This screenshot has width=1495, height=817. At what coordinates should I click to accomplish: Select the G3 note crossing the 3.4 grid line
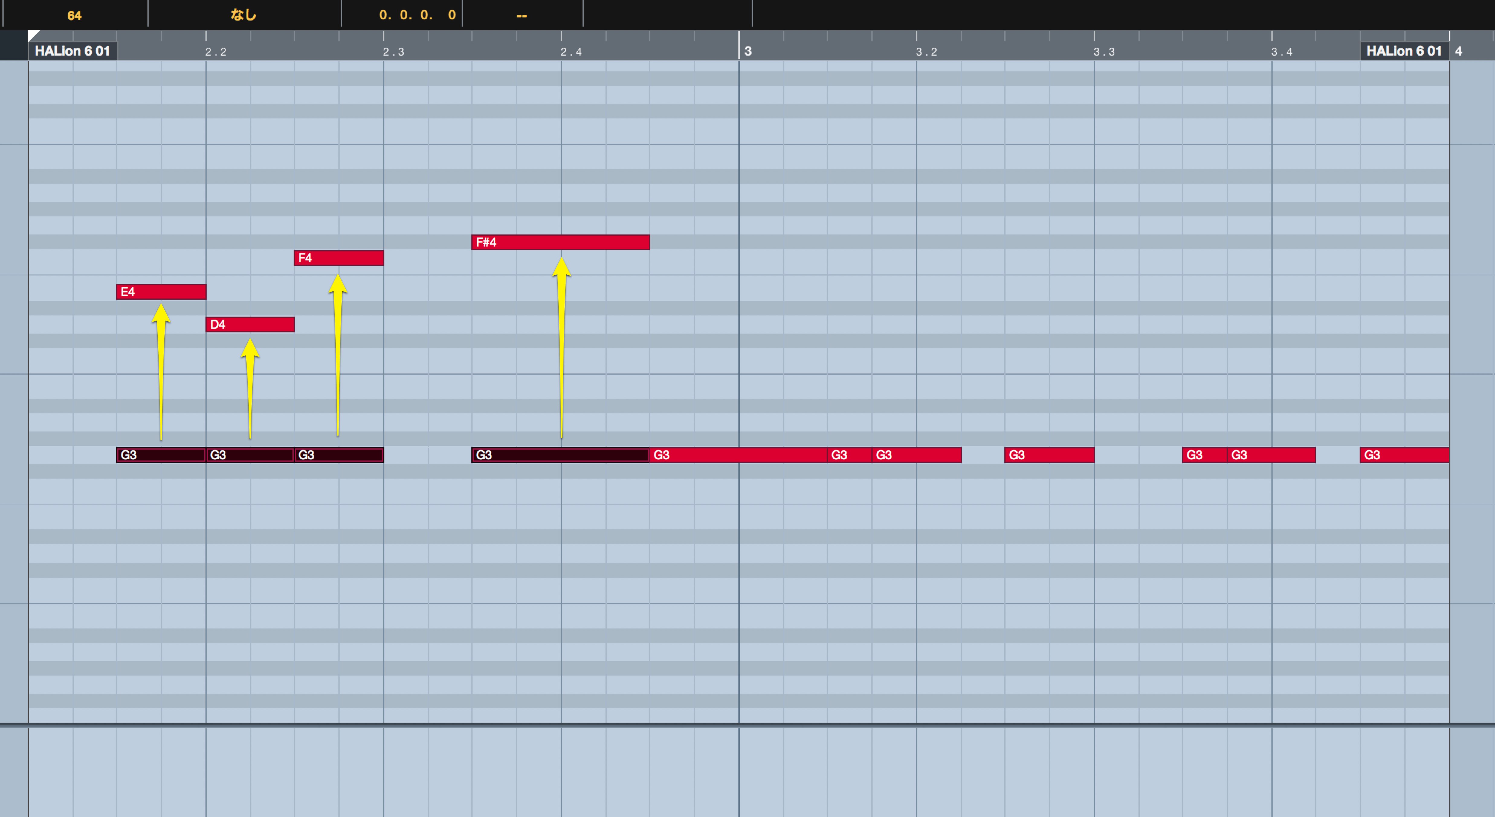pyautogui.click(x=1271, y=455)
